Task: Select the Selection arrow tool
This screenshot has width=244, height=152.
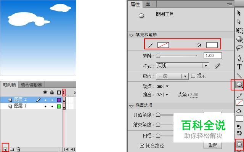Action: click(x=239, y=13)
